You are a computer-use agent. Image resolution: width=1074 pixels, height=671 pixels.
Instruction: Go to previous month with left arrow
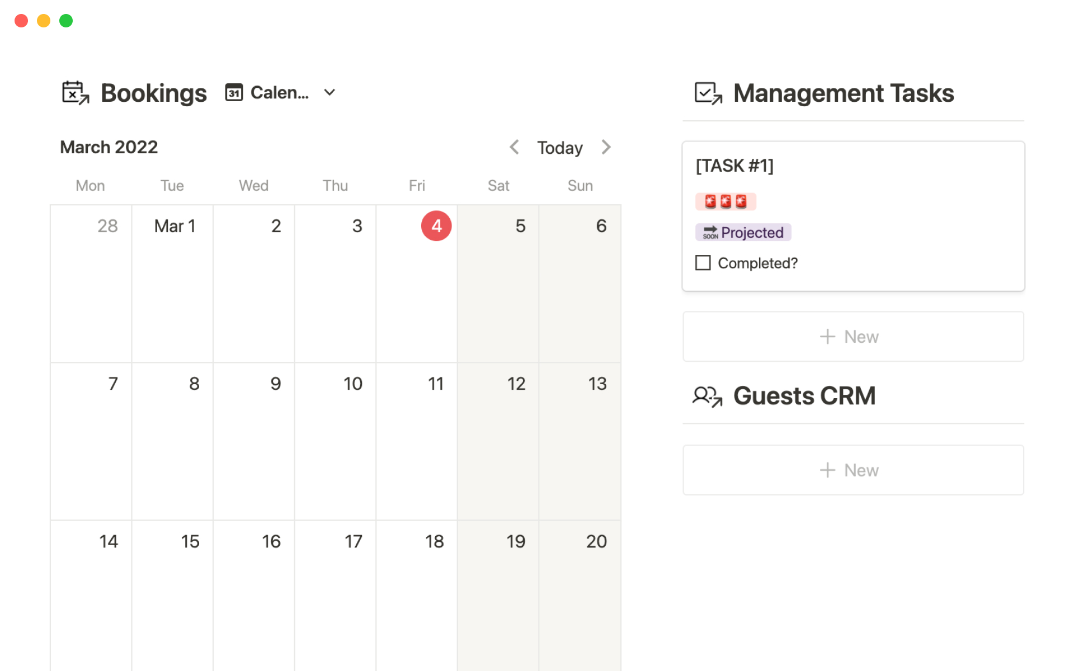(514, 148)
